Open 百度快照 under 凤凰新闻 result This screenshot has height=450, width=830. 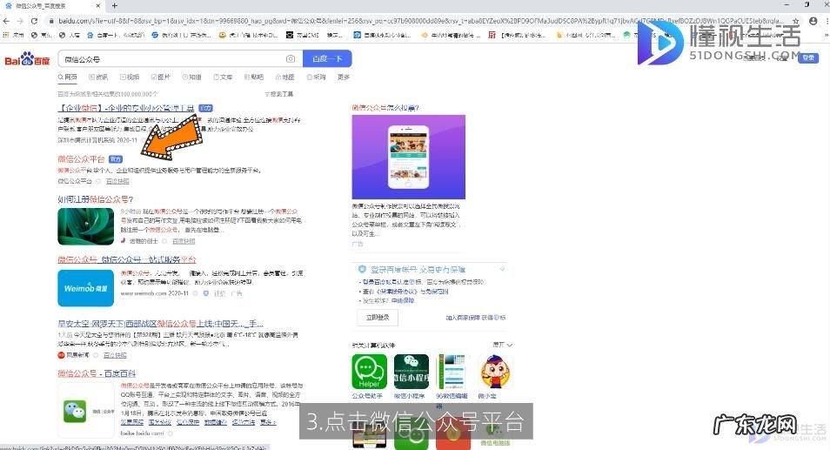115,355
